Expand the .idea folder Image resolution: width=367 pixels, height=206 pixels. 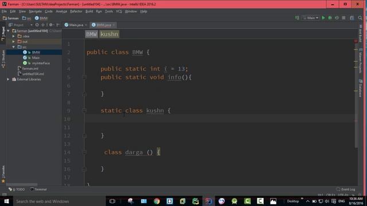coord(14,36)
